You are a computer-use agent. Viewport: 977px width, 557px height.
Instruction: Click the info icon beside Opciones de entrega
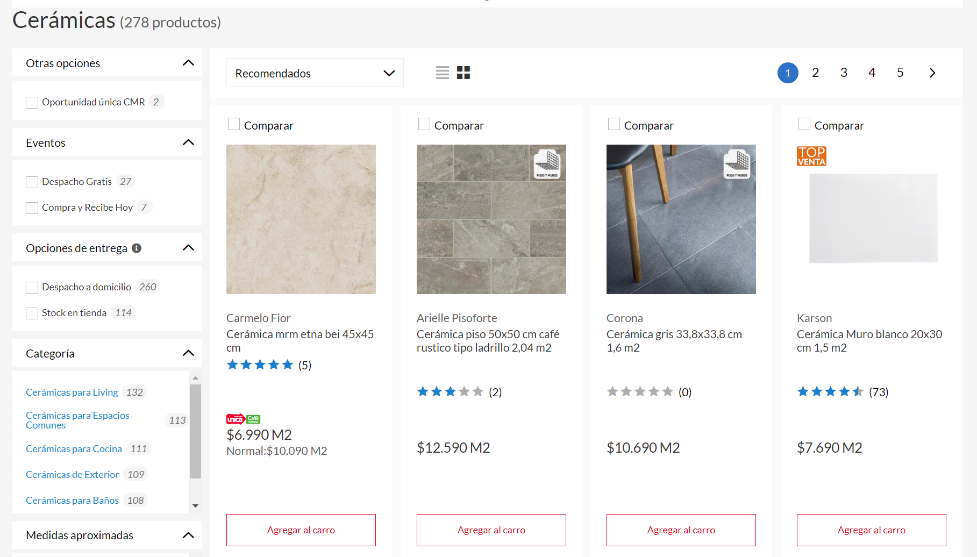click(137, 248)
